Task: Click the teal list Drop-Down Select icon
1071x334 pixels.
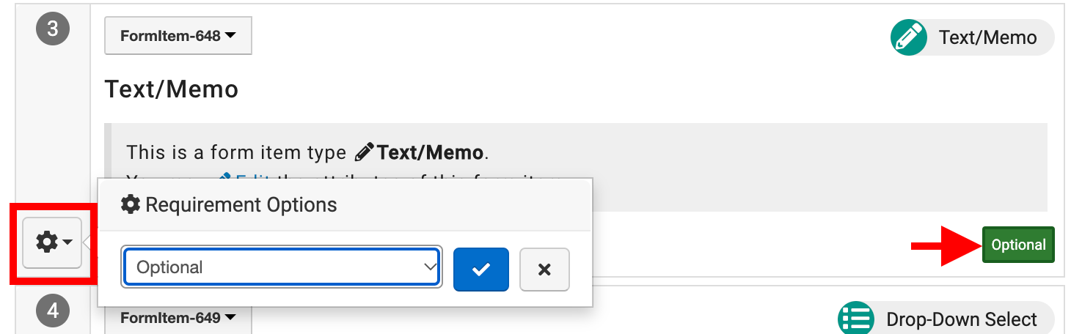Action: click(x=855, y=319)
